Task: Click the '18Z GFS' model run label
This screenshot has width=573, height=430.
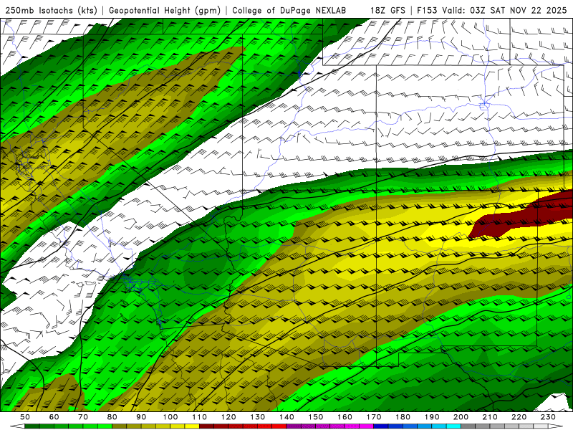Action: [387, 11]
